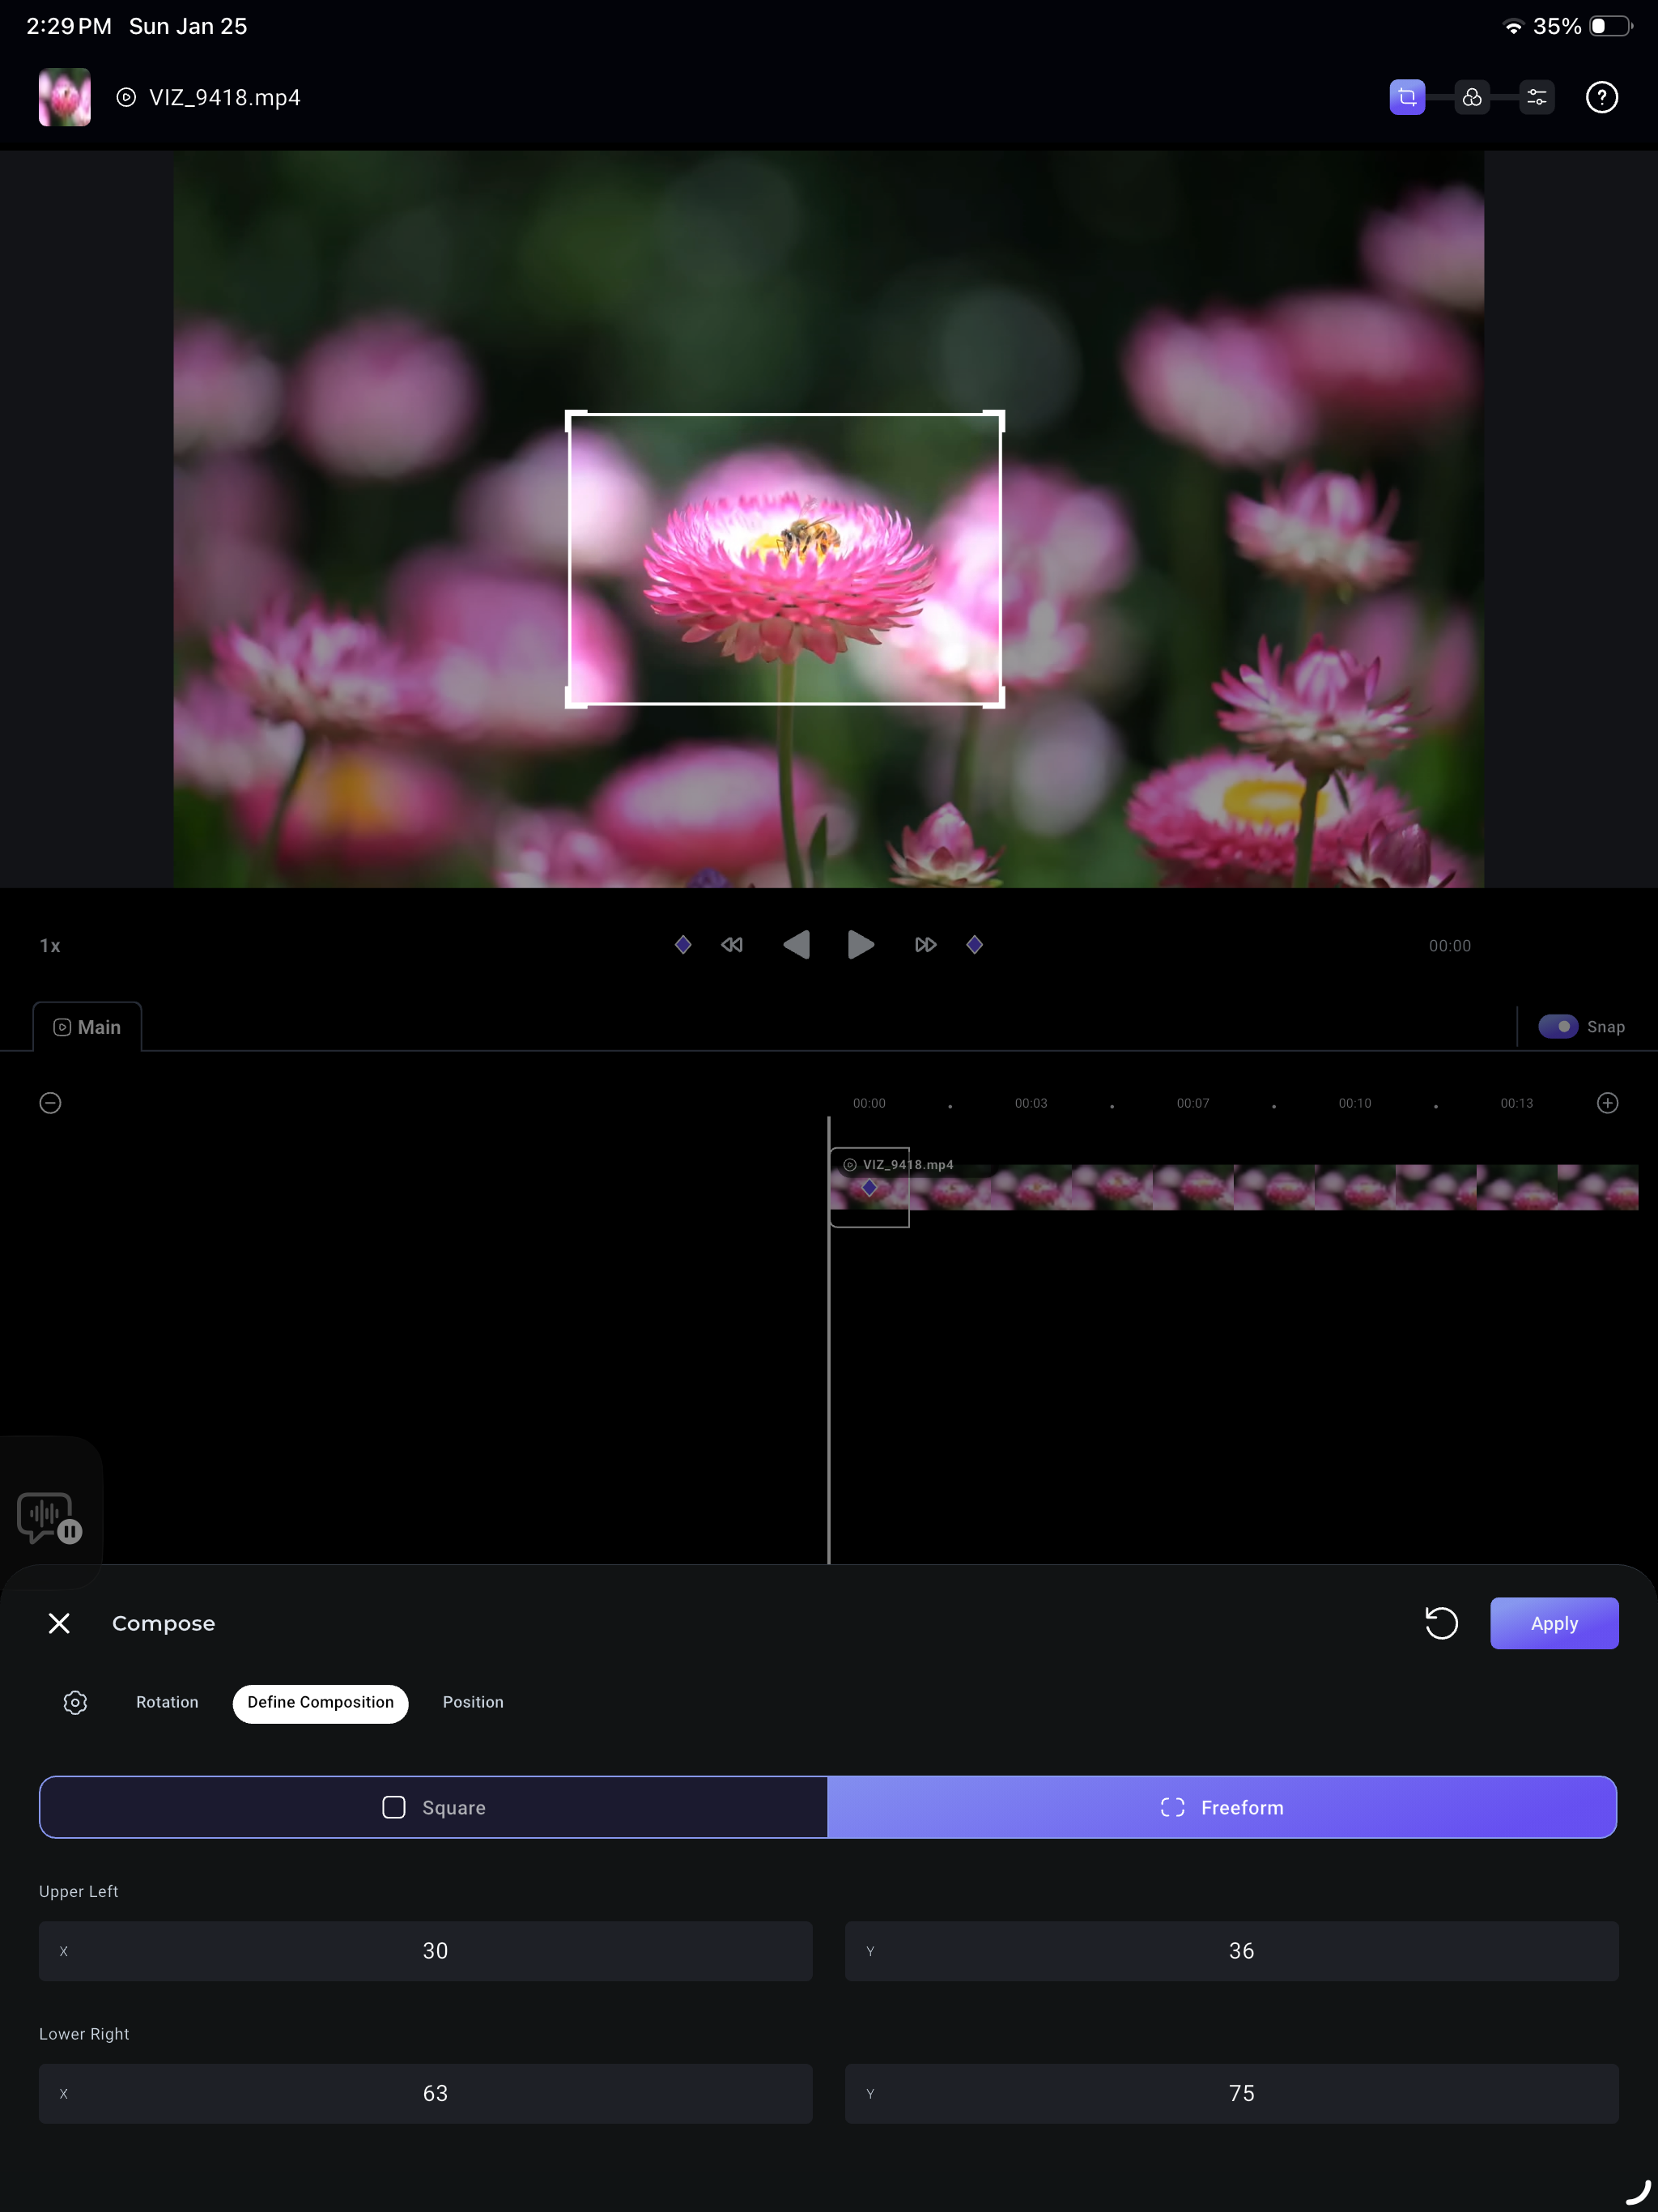
Task: Choose the Freeform crop mode
Action: pos(1222,1806)
